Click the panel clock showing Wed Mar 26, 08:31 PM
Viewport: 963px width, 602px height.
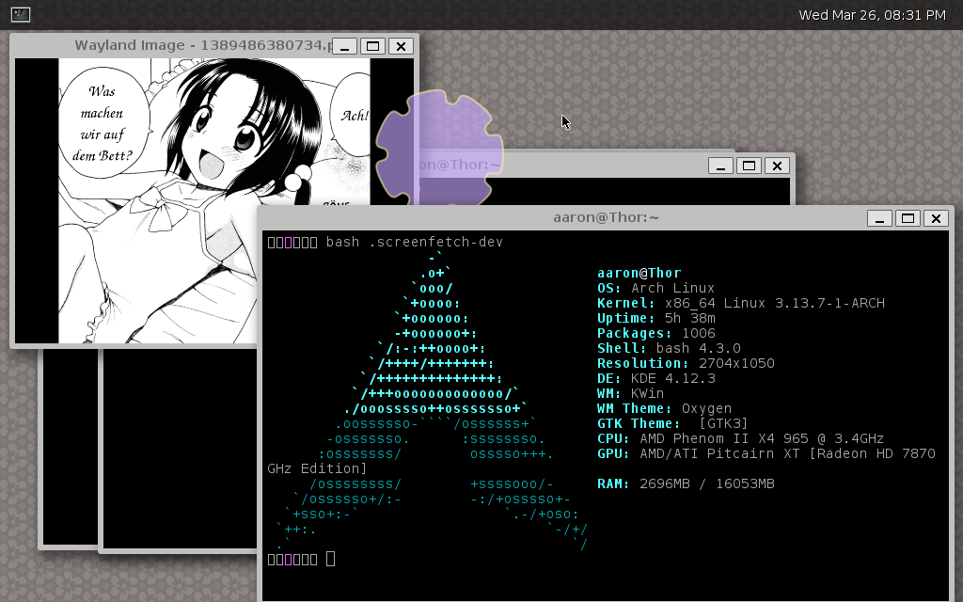872,15
